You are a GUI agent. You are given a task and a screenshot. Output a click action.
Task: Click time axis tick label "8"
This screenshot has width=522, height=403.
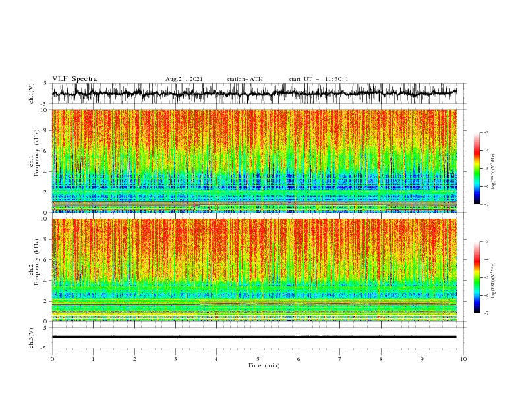381,359
